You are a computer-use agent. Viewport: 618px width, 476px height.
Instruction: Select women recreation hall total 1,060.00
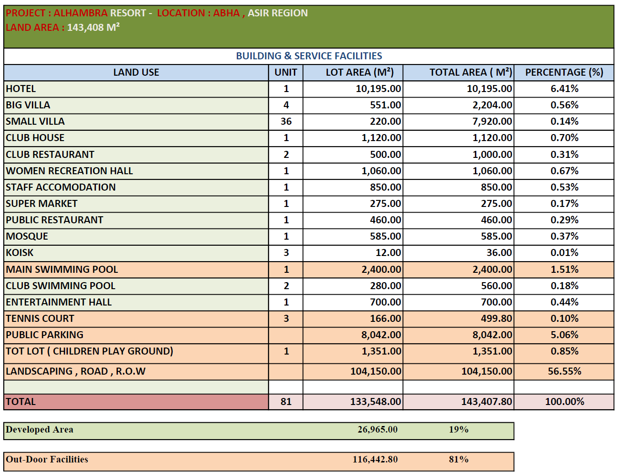tap(492, 171)
